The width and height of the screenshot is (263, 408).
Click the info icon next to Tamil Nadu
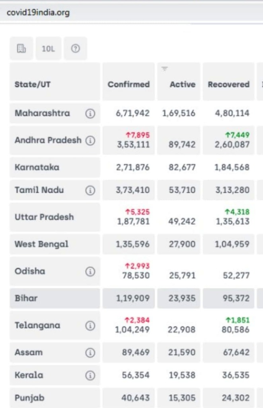[x=90, y=190]
